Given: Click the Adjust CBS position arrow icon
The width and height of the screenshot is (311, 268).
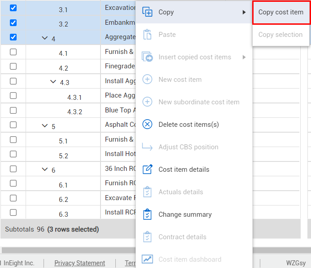Looking at the screenshot, I should [147, 147].
